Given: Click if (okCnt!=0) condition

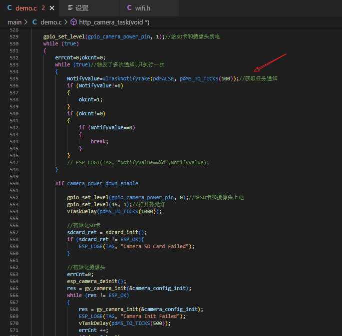Looking at the screenshot, I should click(x=86, y=114).
